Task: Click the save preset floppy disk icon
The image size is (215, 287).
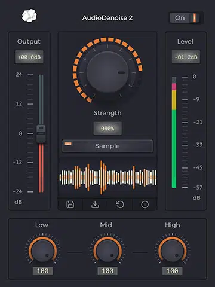Action: (x=70, y=204)
